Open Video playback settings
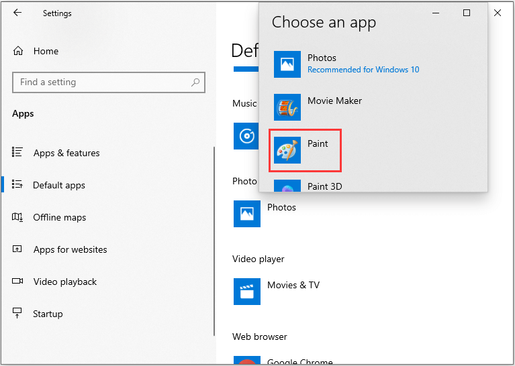 coord(64,282)
